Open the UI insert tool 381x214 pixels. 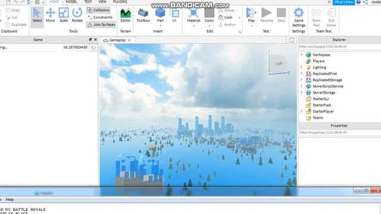(x=174, y=15)
